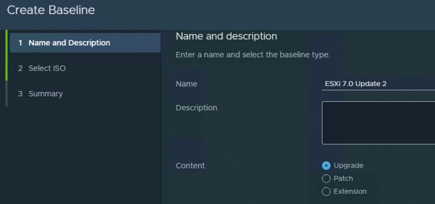The height and width of the screenshot is (204, 435).
Task: Click the "Content" section label
Action: (x=190, y=166)
